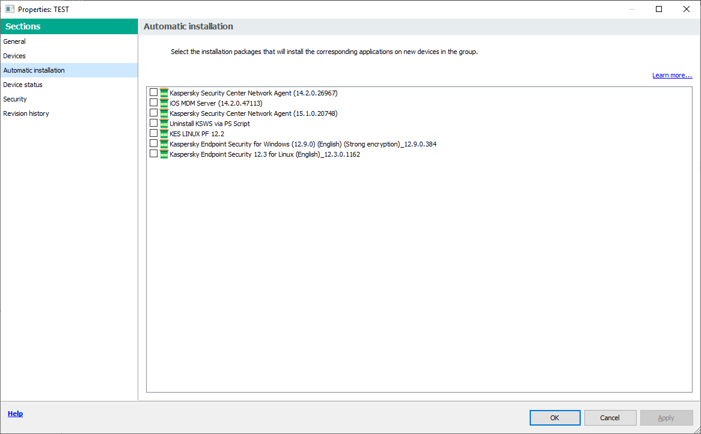Image resolution: width=701 pixels, height=434 pixels.
Task: Click package icon beside iOS MDM Server
Action: point(164,103)
